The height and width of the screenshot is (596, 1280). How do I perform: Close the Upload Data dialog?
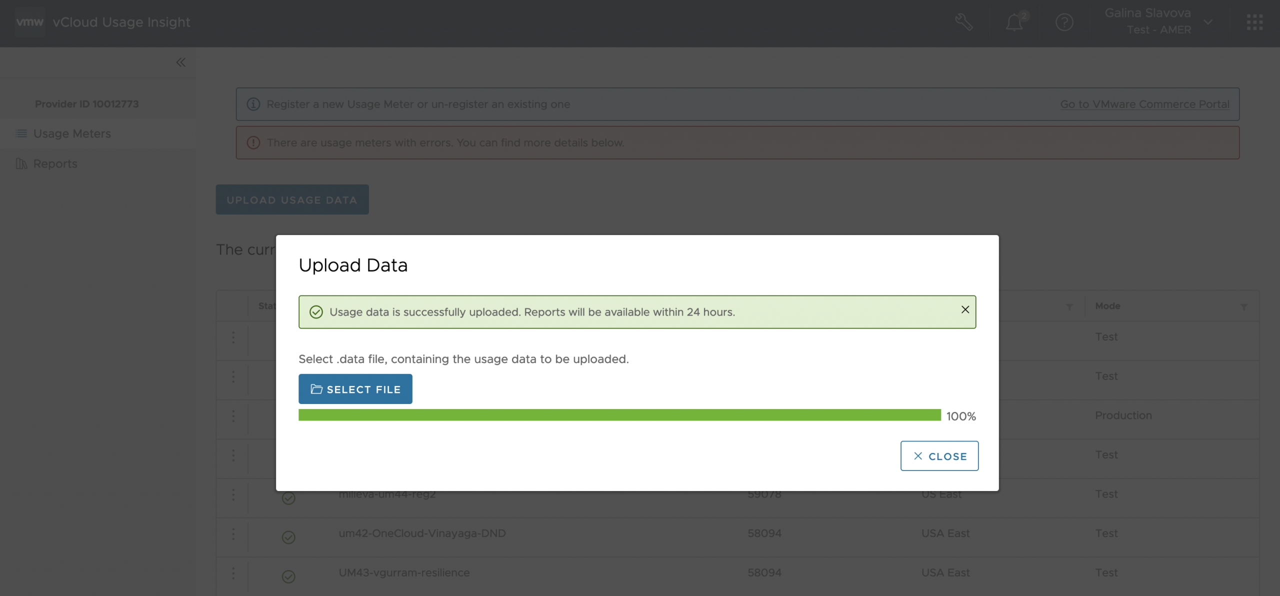[x=939, y=456]
